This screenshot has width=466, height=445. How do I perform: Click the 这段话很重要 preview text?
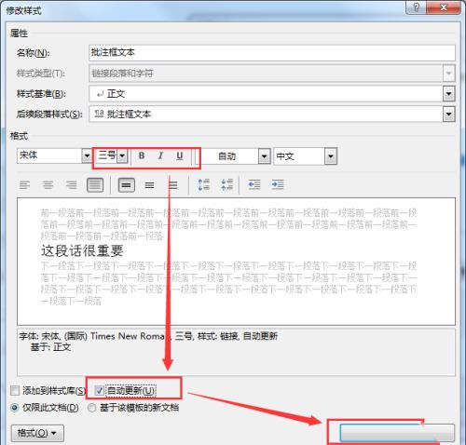click(x=82, y=250)
